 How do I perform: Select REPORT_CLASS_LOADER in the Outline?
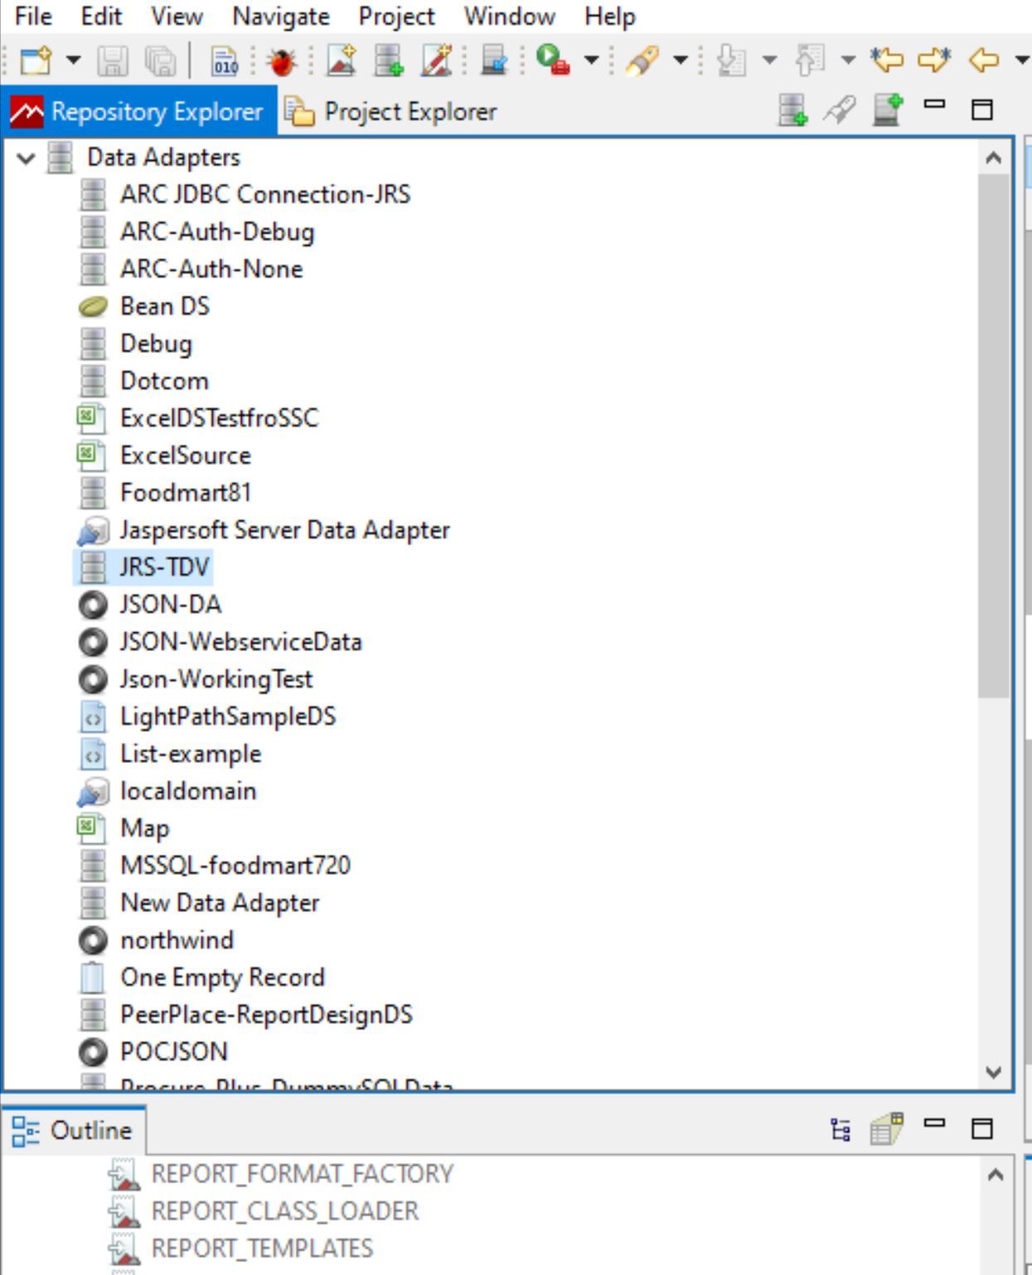pyautogui.click(x=284, y=1211)
